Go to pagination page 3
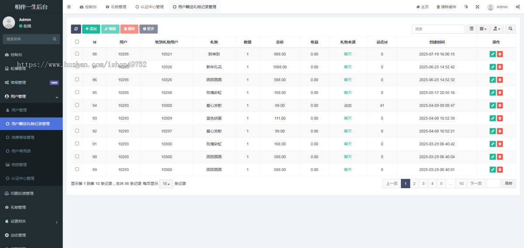 (423, 184)
